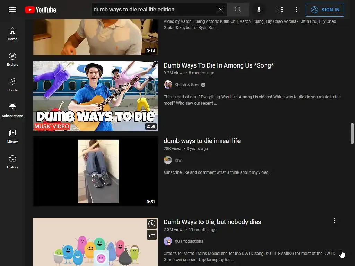
Task: Open the hamburger guide menu
Action: (x=12, y=9)
